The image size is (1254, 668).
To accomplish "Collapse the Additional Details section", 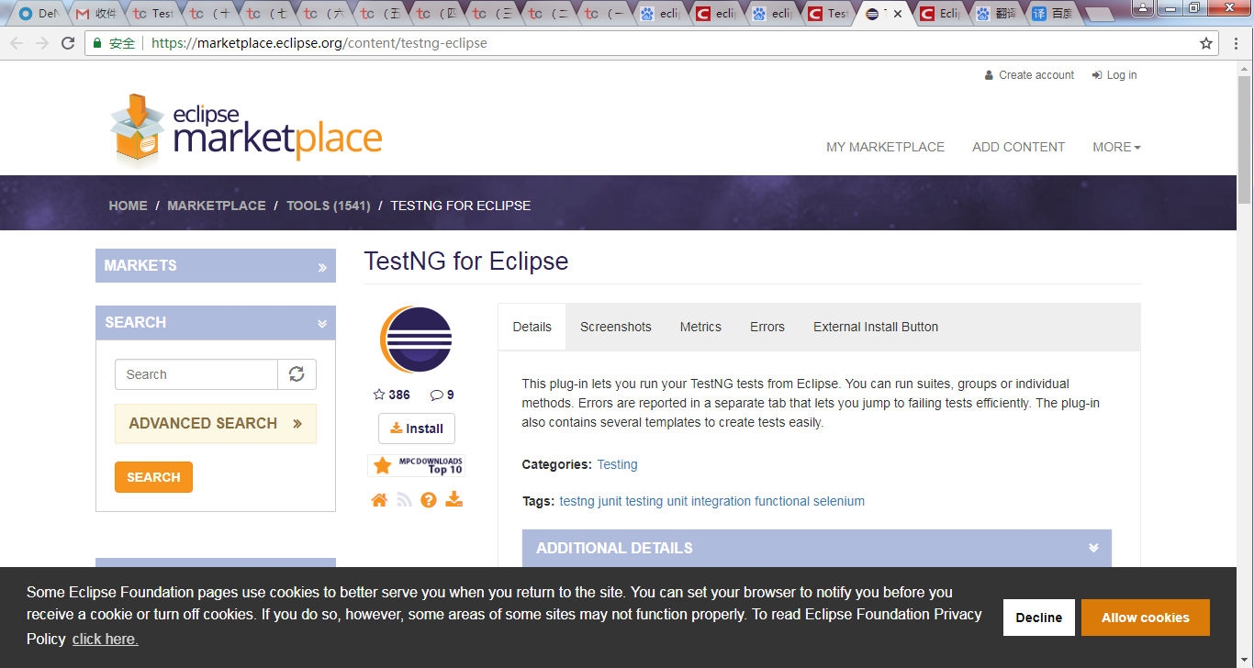I will pos(817,548).
